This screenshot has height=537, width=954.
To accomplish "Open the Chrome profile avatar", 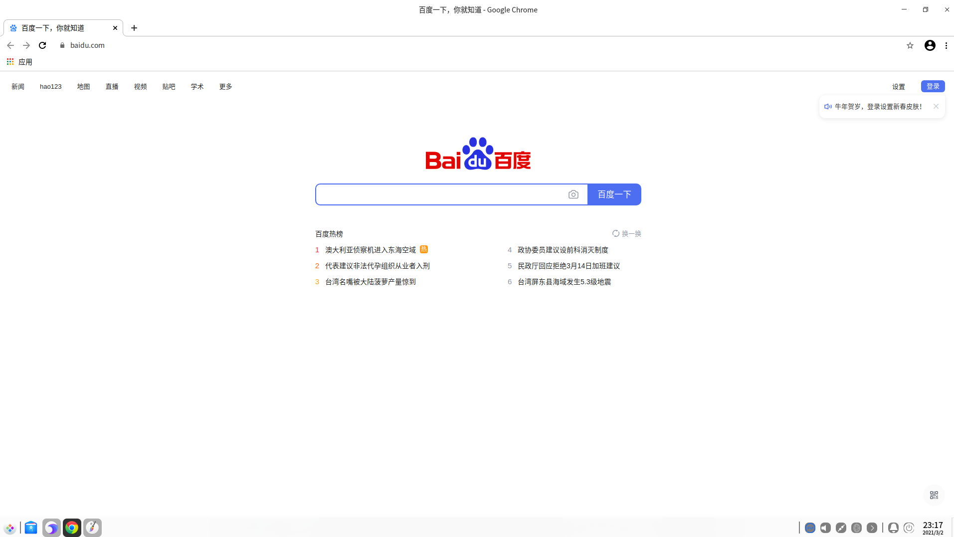I will point(930,45).
